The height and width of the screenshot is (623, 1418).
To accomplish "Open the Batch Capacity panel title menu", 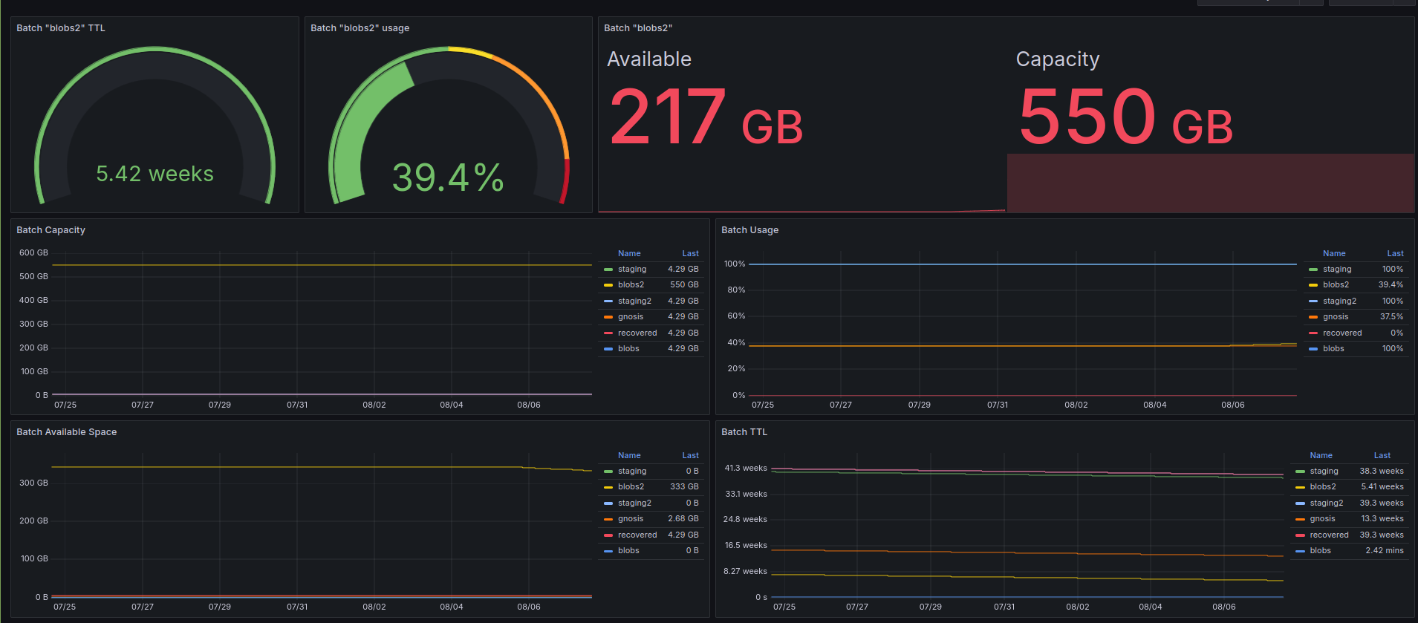I will [x=51, y=230].
